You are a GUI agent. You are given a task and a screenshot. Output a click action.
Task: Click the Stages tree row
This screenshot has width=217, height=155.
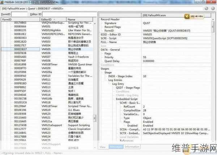(x=155, y=69)
